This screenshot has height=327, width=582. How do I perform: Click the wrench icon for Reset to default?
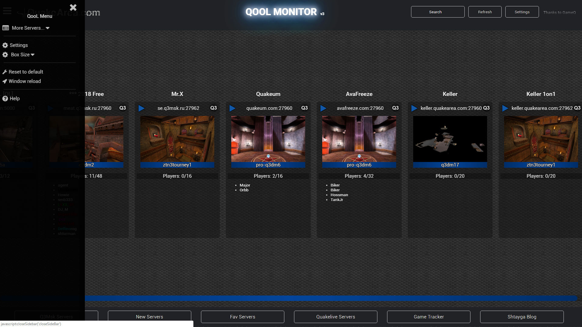pyautogui.click(x=5, y=72)
